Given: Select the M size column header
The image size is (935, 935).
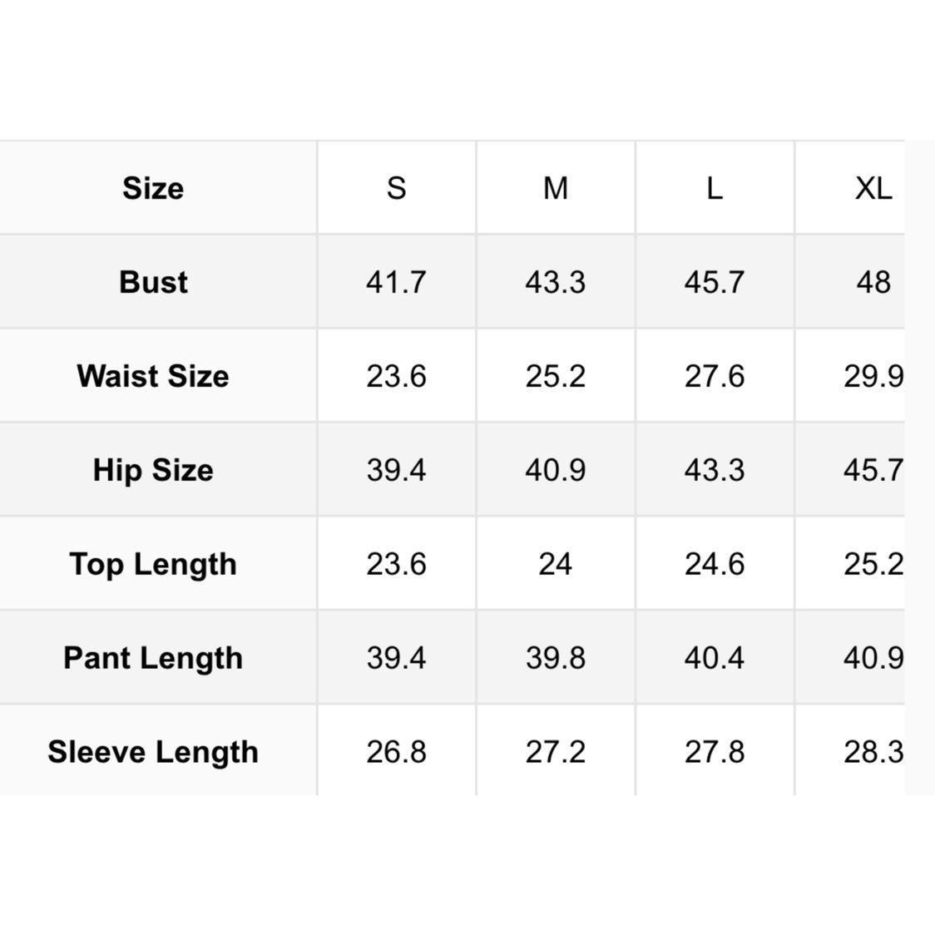Looking at the screenshot, I should click(556, 189).
